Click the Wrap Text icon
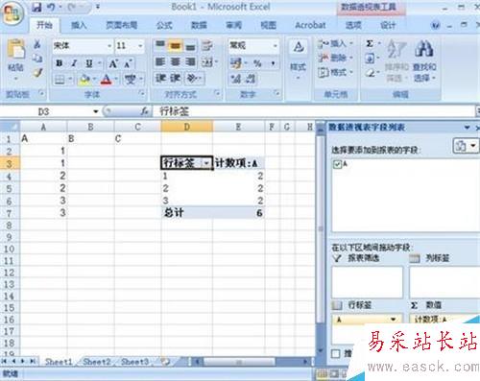Image resolution: width=480 pixels, height=381 pixels. 206,46
